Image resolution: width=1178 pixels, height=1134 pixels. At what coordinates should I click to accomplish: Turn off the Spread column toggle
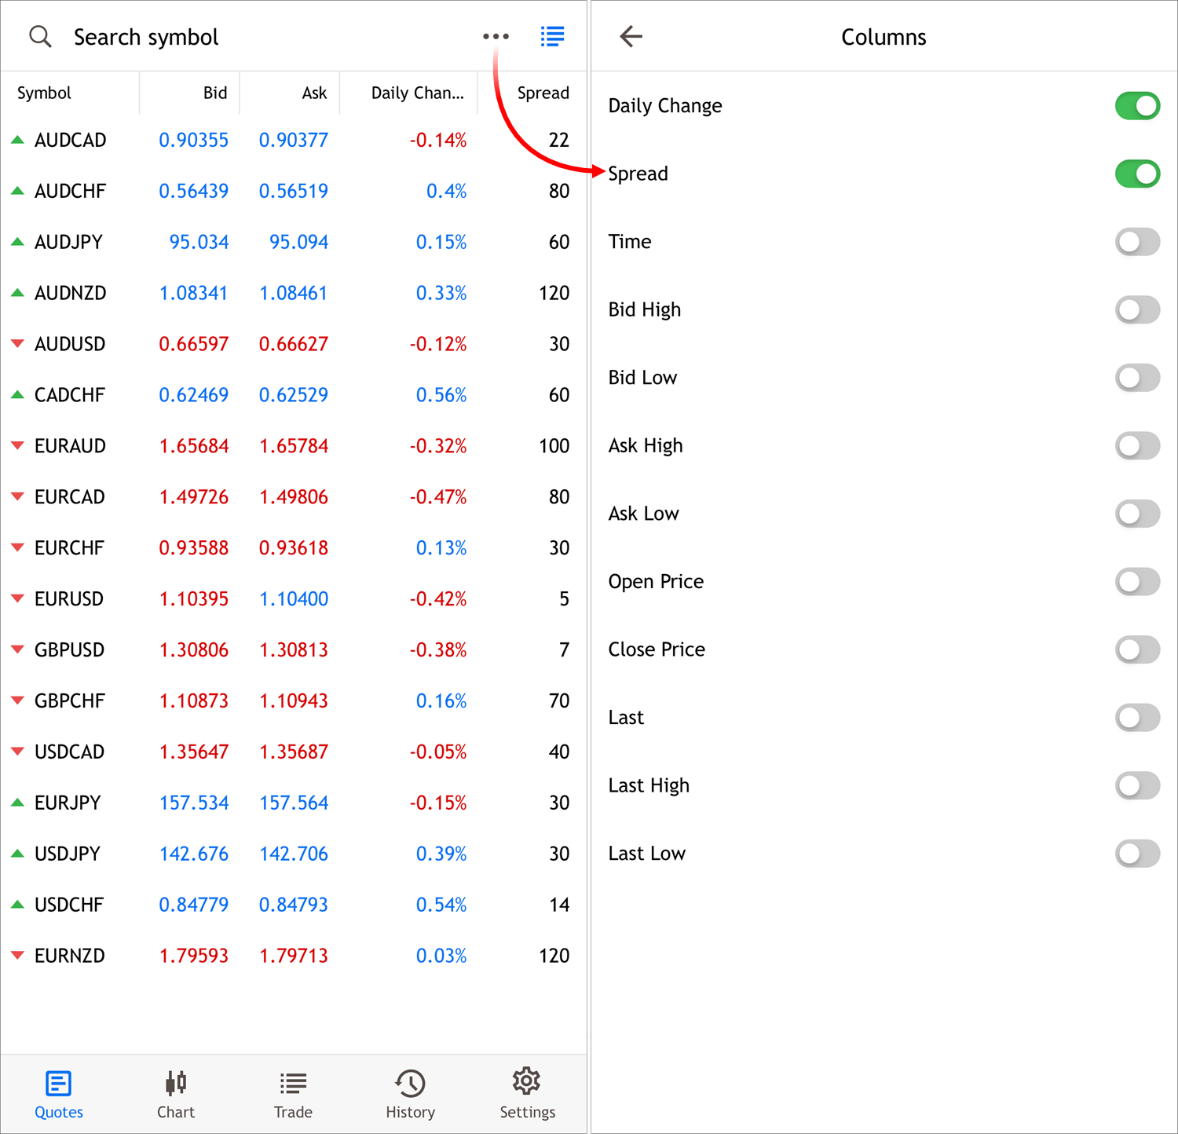coord(1137,174)
